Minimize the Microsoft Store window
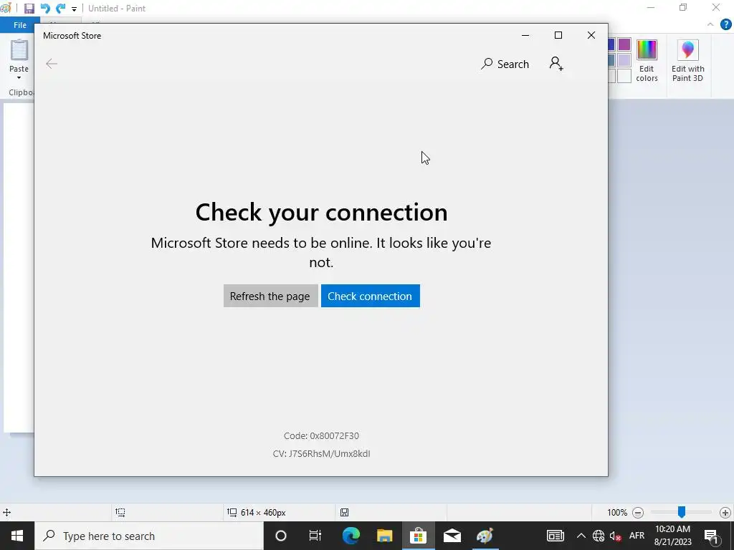The width and height of the screenshot is (734, 550). (x=525, y=36)
